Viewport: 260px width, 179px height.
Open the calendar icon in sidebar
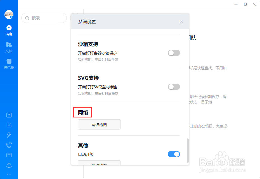pos(9,115)
